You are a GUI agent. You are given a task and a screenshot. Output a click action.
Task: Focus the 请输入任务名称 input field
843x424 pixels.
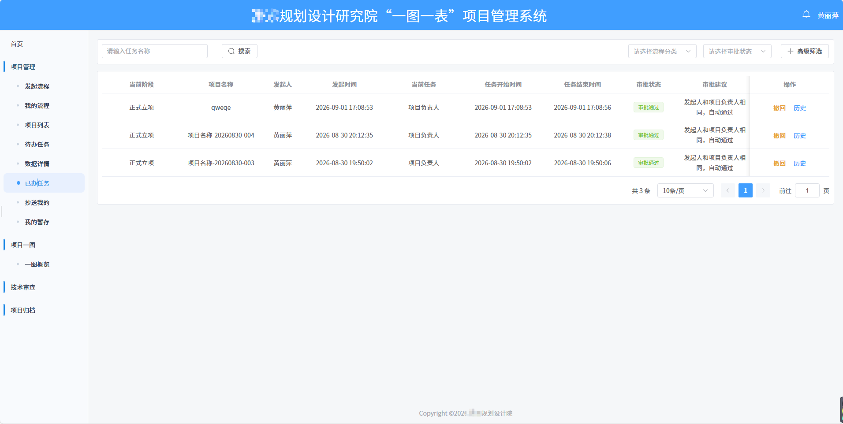coord(155,51)
